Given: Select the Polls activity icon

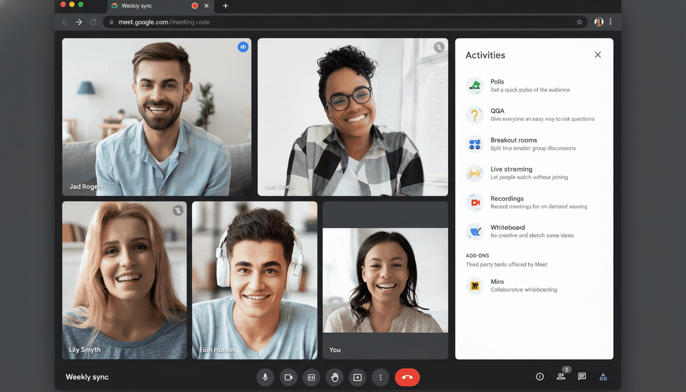Looking at the screenshot, I should (475, 86).
